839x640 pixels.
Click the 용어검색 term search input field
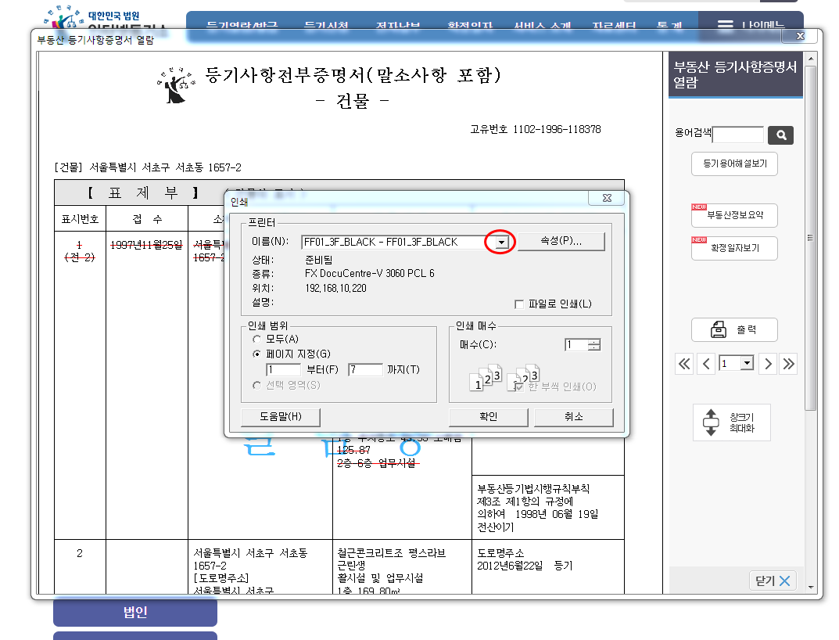tap(738, 135)
